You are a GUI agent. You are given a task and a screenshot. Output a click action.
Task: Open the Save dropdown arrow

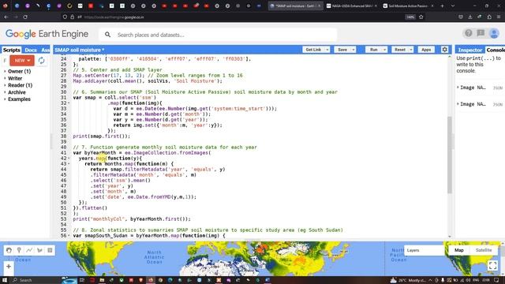point(353,50)
